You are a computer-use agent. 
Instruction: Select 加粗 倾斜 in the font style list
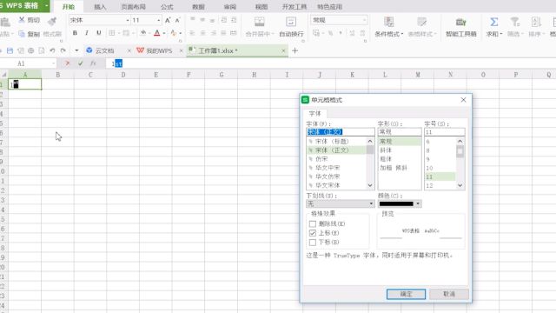pyautogui.click(x=400, y=168)
